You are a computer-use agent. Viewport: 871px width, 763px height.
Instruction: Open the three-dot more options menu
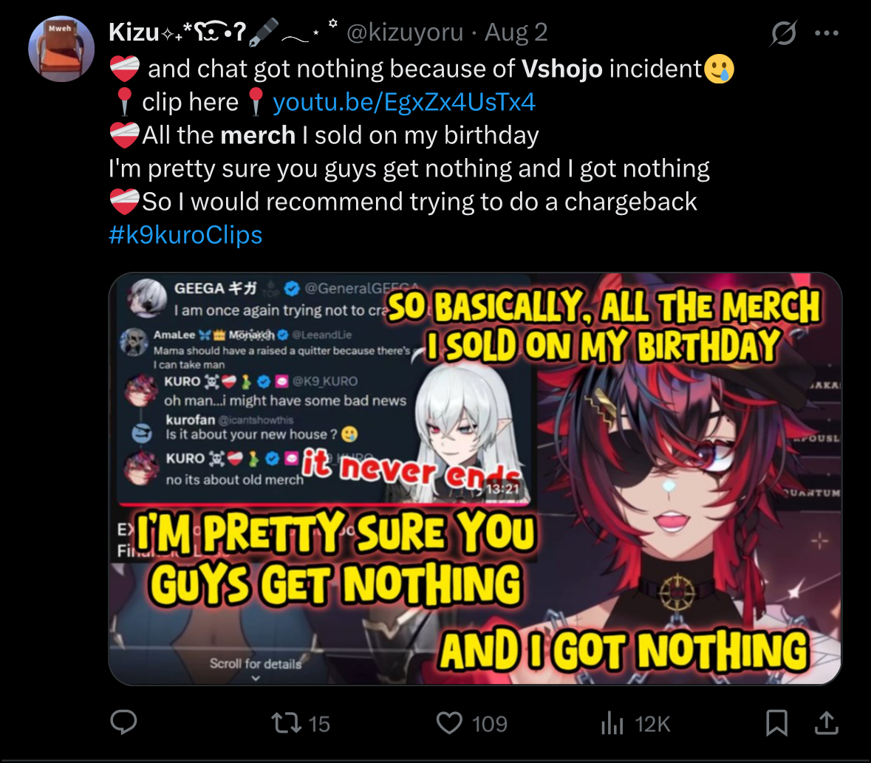click(827, 32)
